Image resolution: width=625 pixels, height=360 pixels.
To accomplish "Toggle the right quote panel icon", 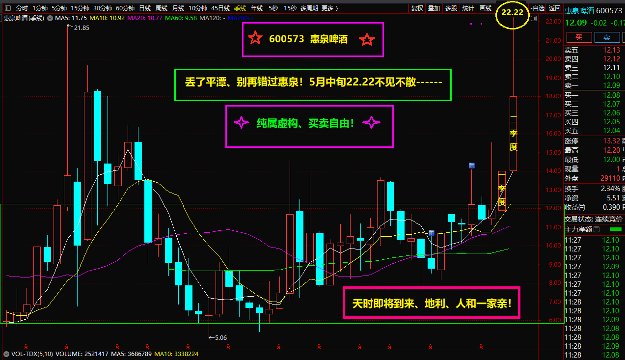I will point(534,18).
